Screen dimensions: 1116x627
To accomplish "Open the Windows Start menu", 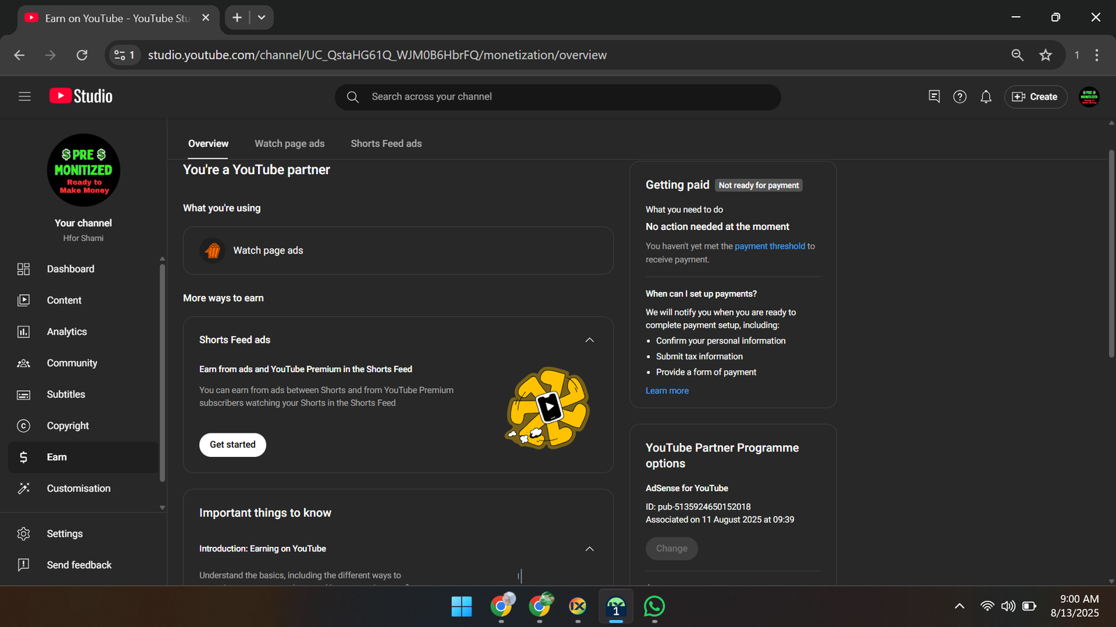I will click(x=461, y=606).
